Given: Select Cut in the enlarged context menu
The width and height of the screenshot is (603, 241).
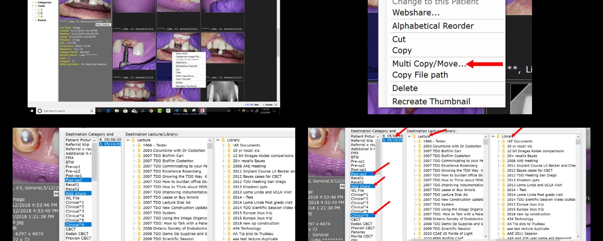Looking at the screenshot, I should (399, 39).
